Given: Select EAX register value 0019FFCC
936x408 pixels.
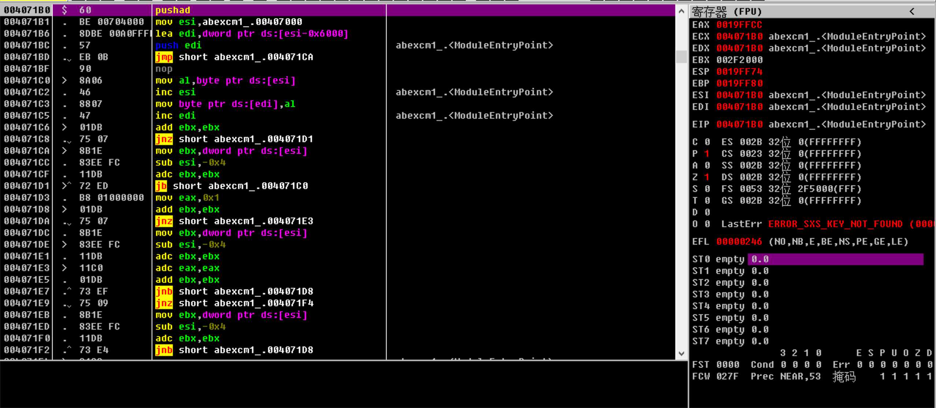Looking at the screenshot, I should click(x=739, y=25).
